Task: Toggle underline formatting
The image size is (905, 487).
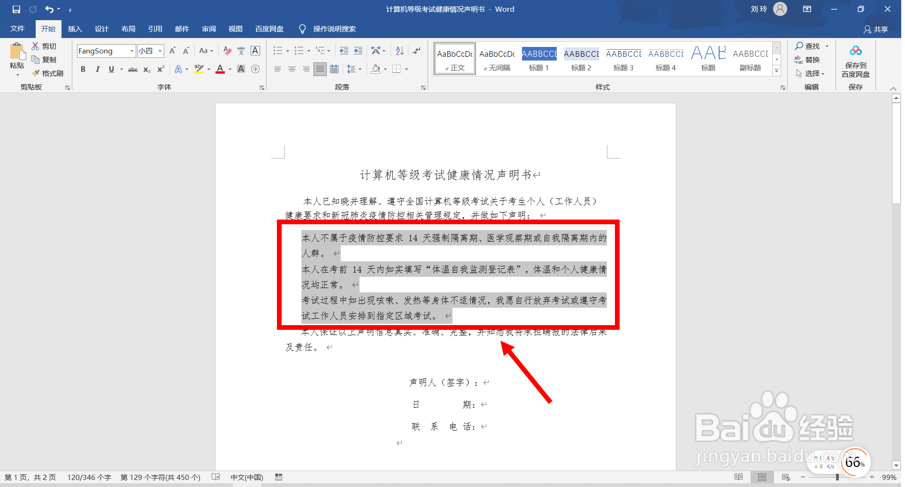Action: 111,69
